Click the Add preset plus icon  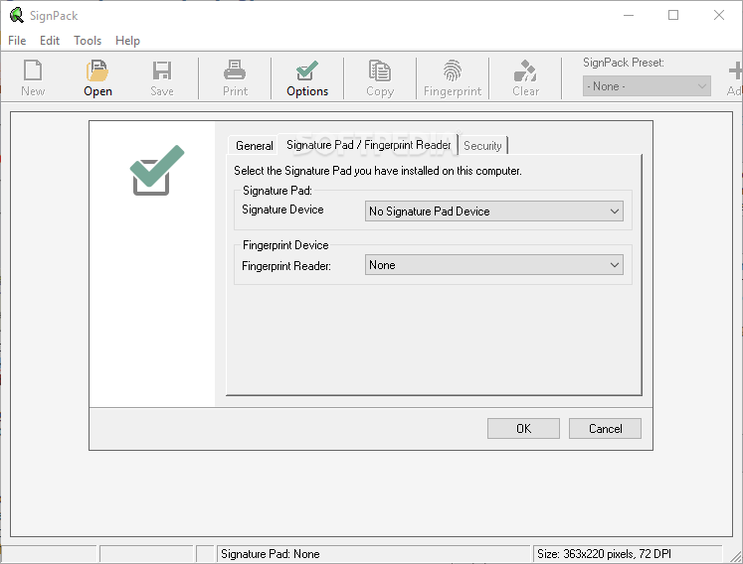click(735, 70)
